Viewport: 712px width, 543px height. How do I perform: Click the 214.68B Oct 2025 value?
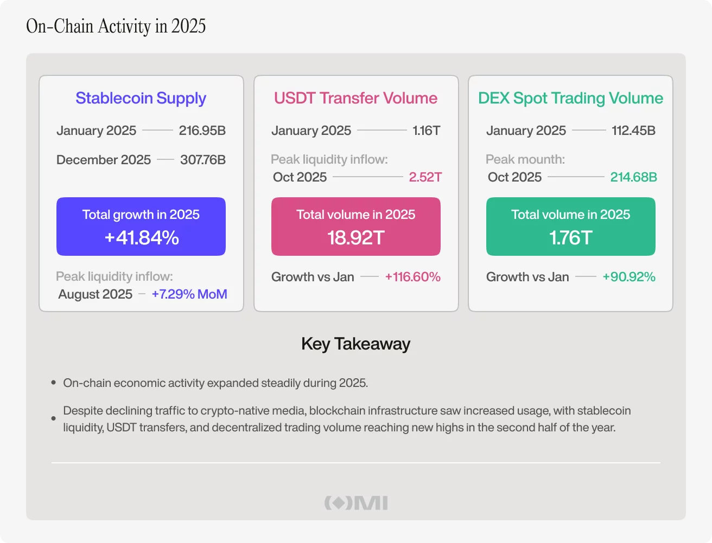coord(633,177)
